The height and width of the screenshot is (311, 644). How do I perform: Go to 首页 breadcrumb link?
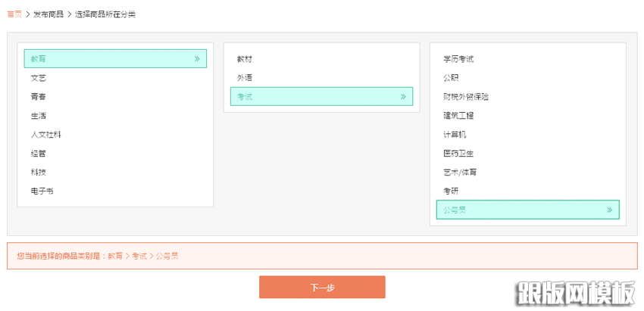(14, 14)
